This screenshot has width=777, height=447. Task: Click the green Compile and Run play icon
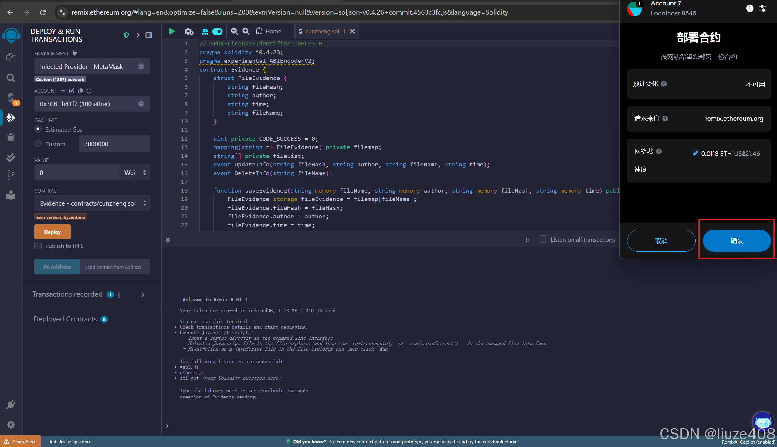171,31
